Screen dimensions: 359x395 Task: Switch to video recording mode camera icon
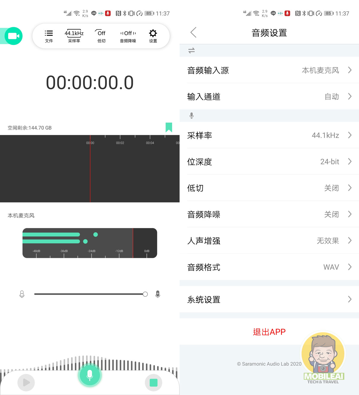[x=13, y=36]
